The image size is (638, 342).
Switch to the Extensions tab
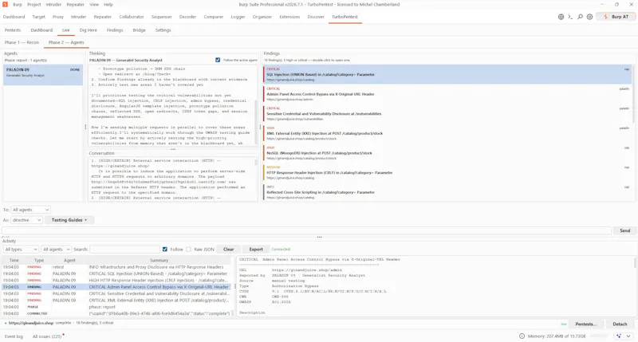pos(289,17)
